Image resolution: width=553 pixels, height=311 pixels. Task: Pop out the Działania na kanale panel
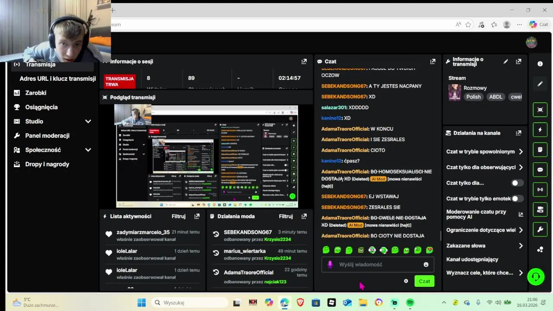(518, 133)
